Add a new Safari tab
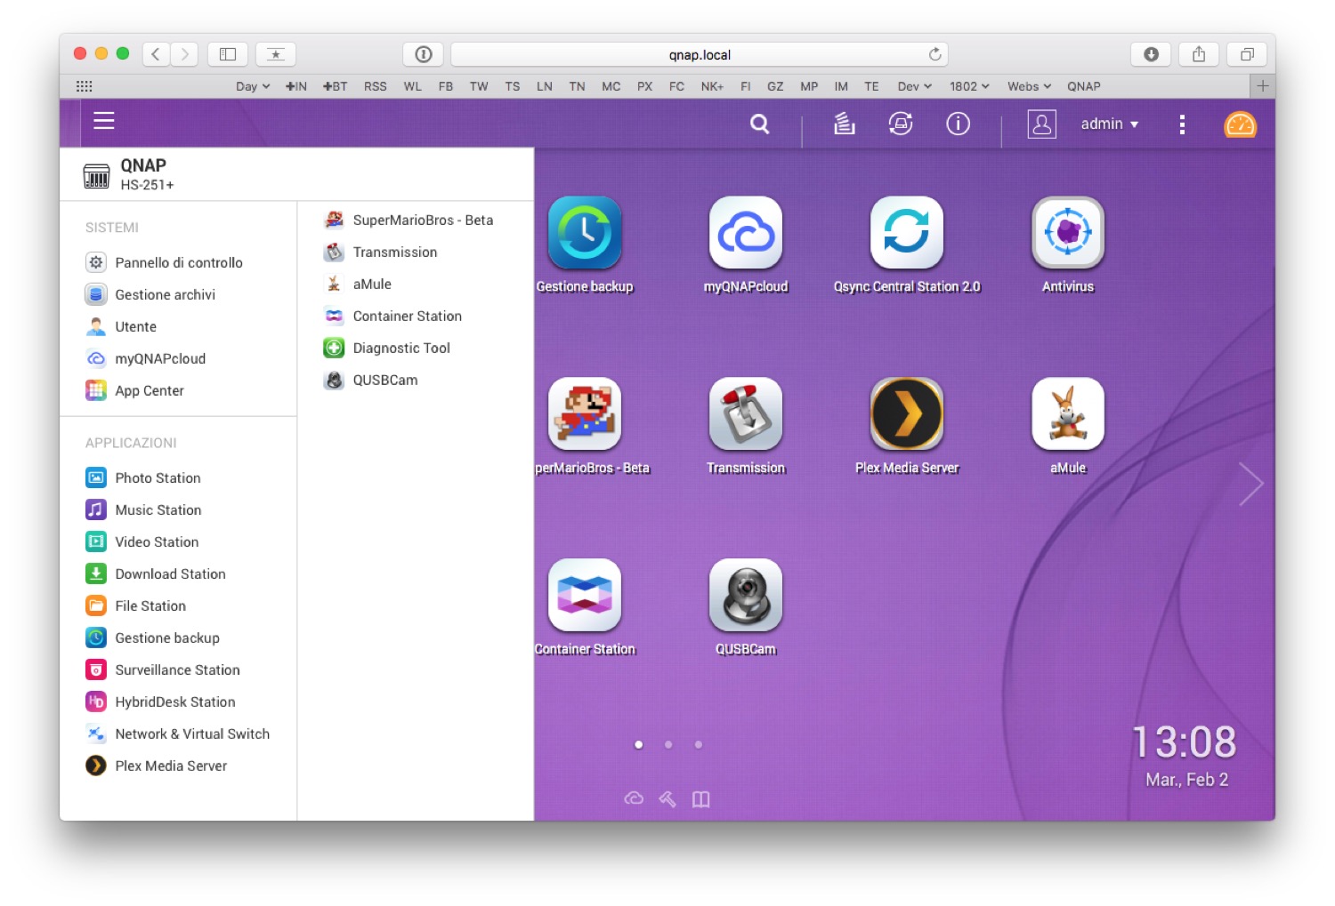Viewport: 1335px width, 906px height. 1262,86
